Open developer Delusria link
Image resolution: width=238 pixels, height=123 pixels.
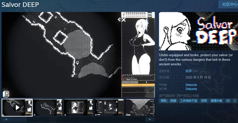coord(191,85)
